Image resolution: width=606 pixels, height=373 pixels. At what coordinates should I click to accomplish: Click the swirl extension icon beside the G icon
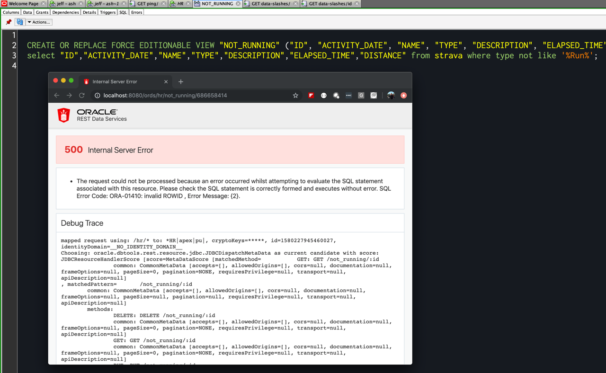[374, 96]
